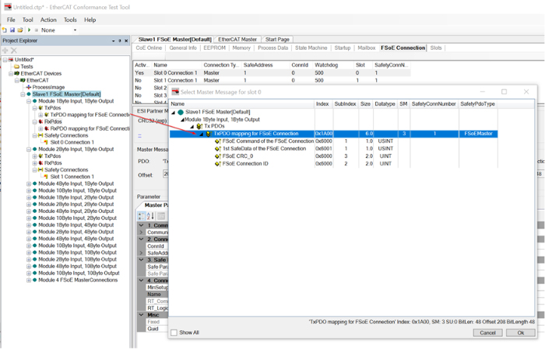
Task: Collapse Tx PDOs node in dialog
Action: point(192,127)
